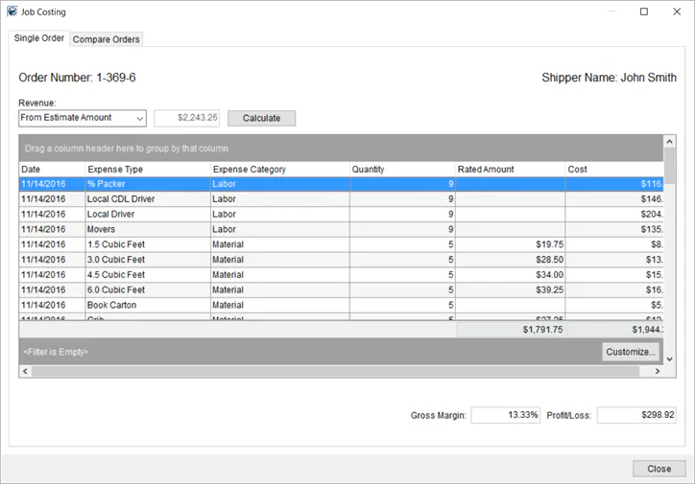Sort by the Expense Category column header
The width and height of the screenshot is (695, 484).
(x=279, y=170)
